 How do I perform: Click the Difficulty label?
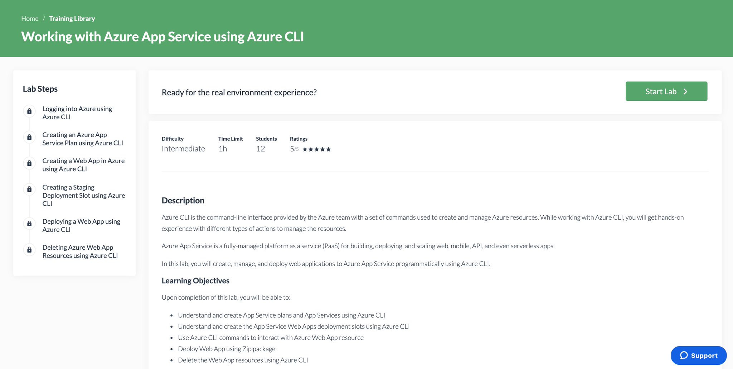pos(173,139)
